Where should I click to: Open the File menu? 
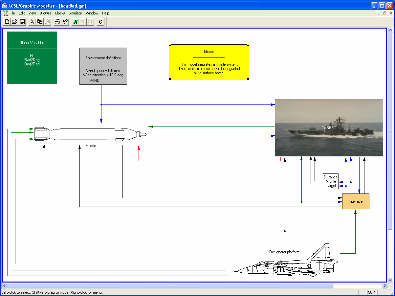(12, 13)
